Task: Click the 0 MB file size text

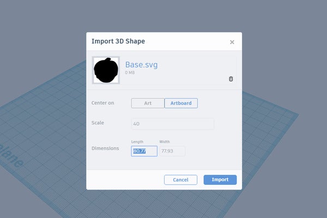Action: pos(130,72)
